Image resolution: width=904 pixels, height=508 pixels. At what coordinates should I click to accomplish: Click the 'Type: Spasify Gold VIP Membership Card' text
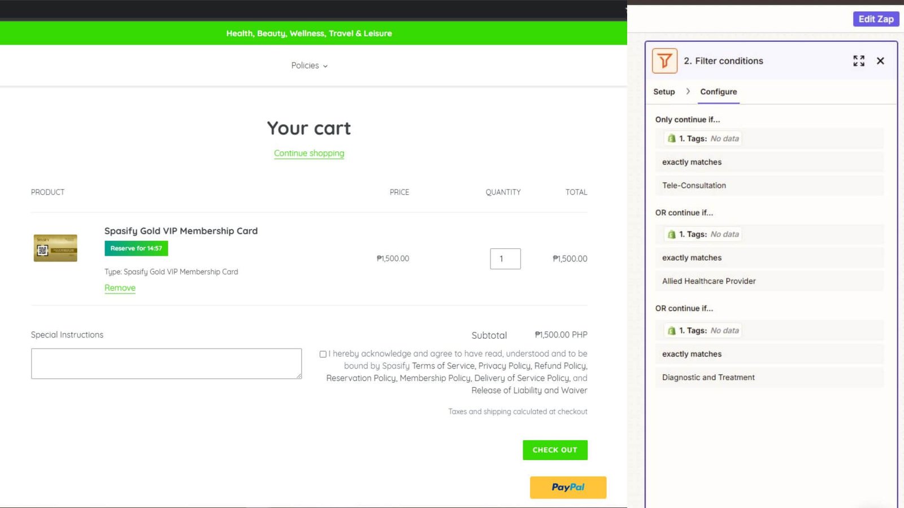point(171,272)
